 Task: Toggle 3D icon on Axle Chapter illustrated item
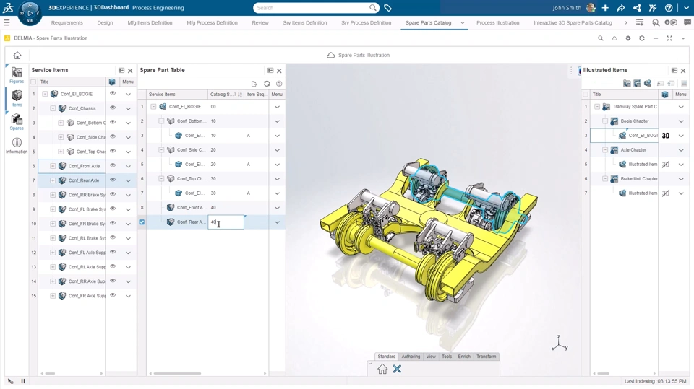point(666,165)
